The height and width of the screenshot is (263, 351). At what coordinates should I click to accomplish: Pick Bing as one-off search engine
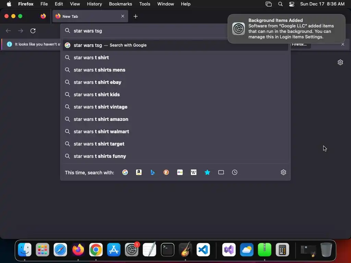(153, 172)
